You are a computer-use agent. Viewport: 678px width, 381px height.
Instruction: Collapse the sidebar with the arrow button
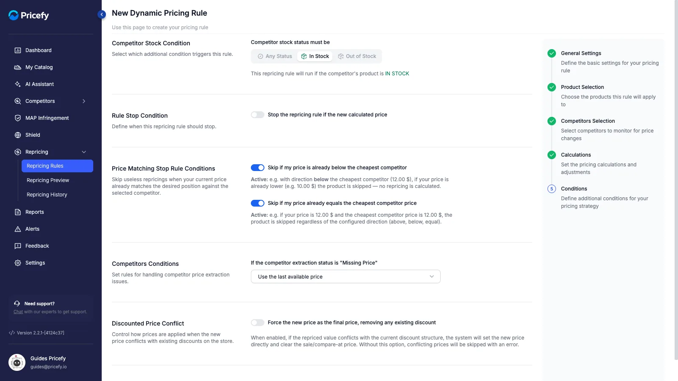tap(102, 14)
